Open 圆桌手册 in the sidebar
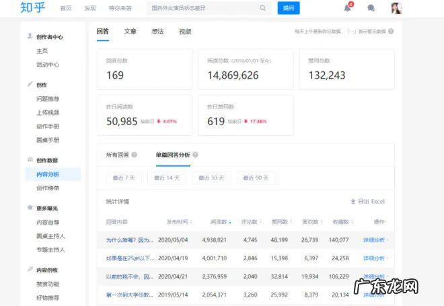Image resolution: width=444 pixels, height=306 pixels. [48, 140]
